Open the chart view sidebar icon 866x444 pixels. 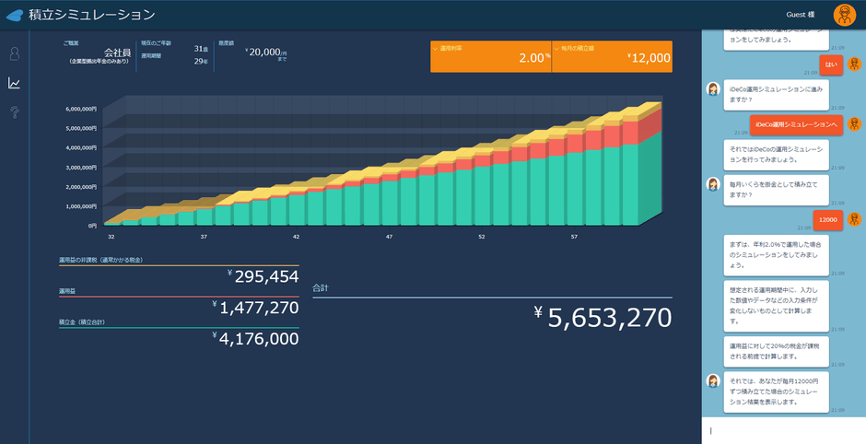click(15, 83)
